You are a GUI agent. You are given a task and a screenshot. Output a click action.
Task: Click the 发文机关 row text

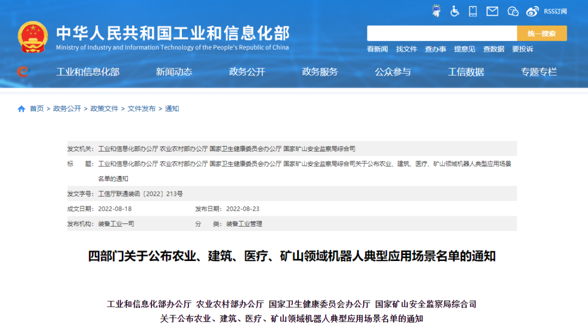227,149
